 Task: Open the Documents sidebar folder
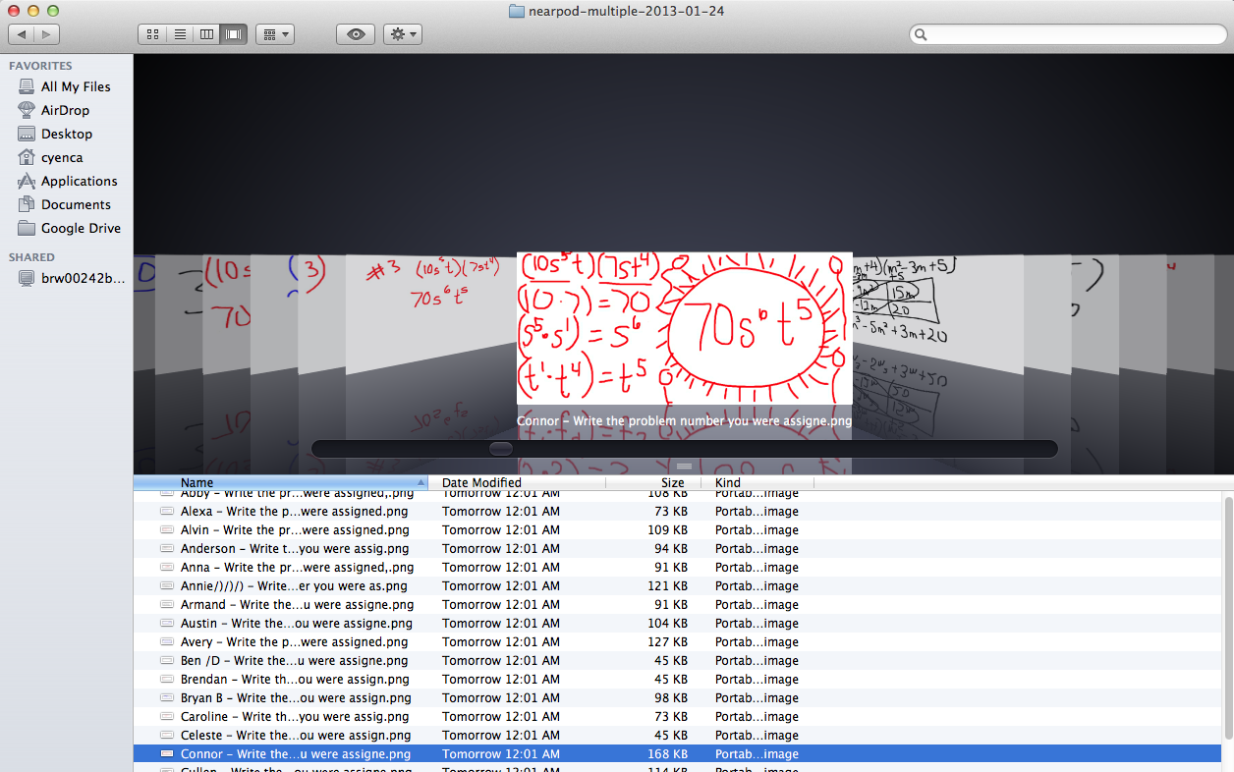[x=76, y=204]
